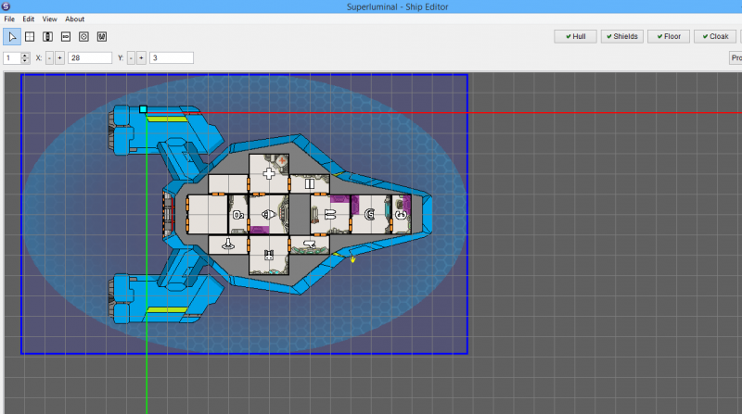Click the partially visible Pro button
The width and height of the screenshot is (742, 414).
pyautogui.click(x=736, y=57)
